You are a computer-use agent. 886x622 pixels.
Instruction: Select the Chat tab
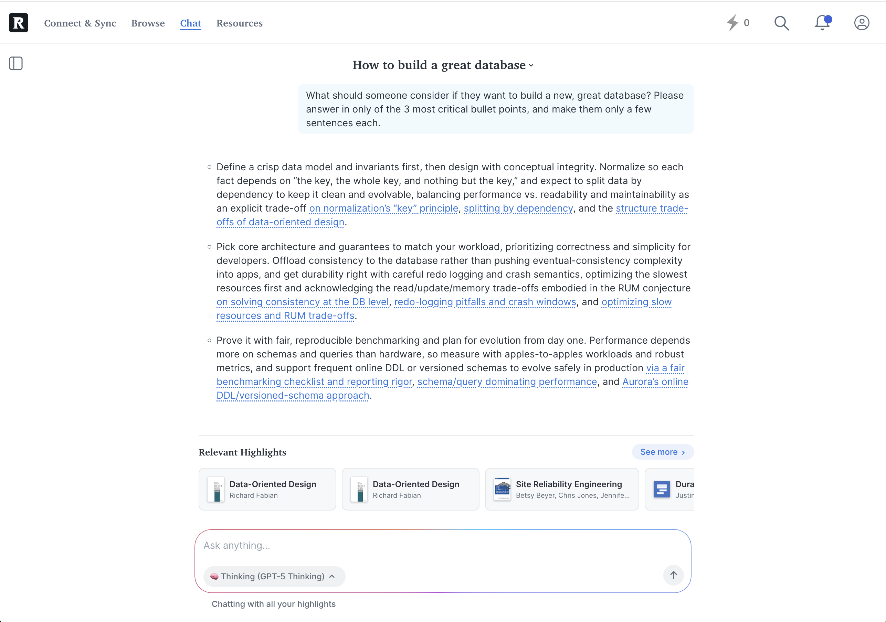tap(191, 23)
